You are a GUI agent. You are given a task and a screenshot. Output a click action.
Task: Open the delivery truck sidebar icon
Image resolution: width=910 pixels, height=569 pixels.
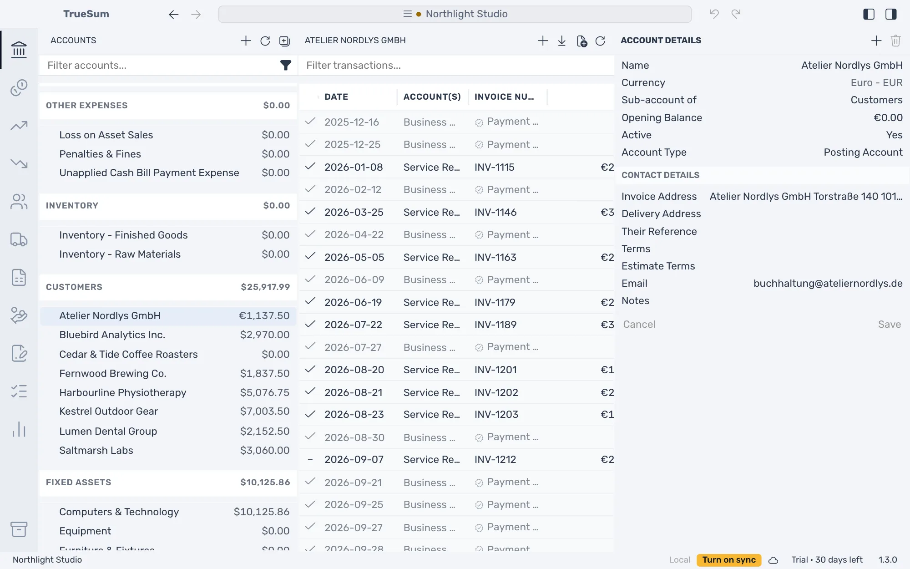click(x=19, y=239)
